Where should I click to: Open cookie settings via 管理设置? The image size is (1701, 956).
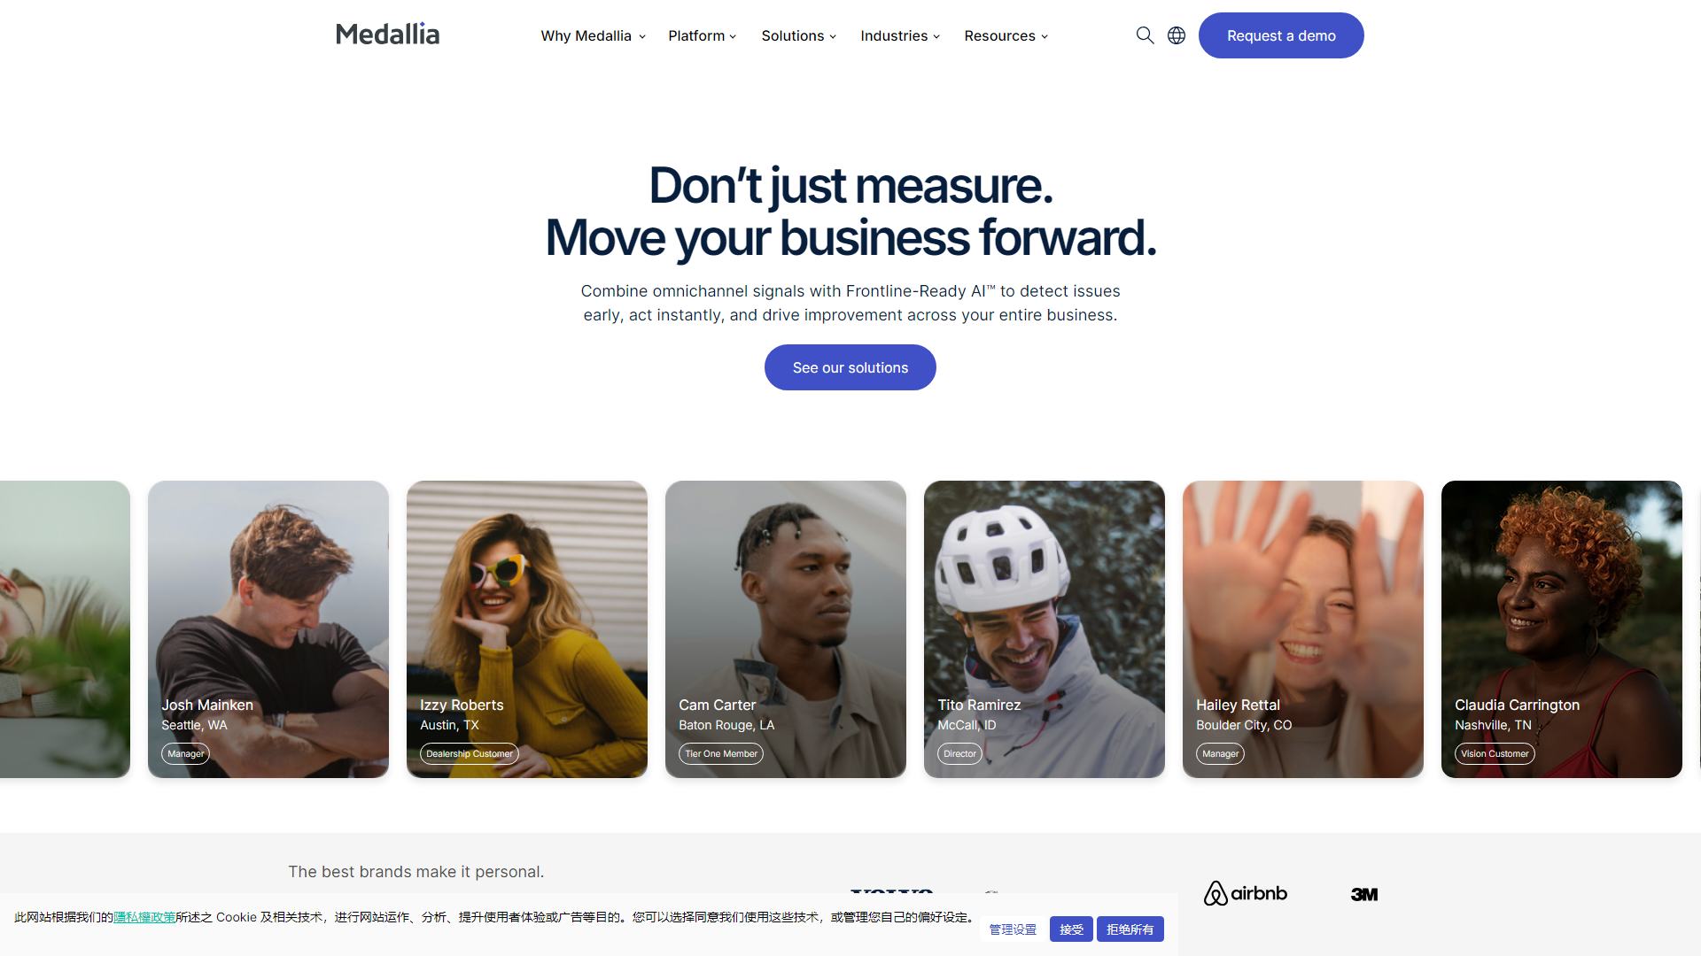coord(1013,929)
